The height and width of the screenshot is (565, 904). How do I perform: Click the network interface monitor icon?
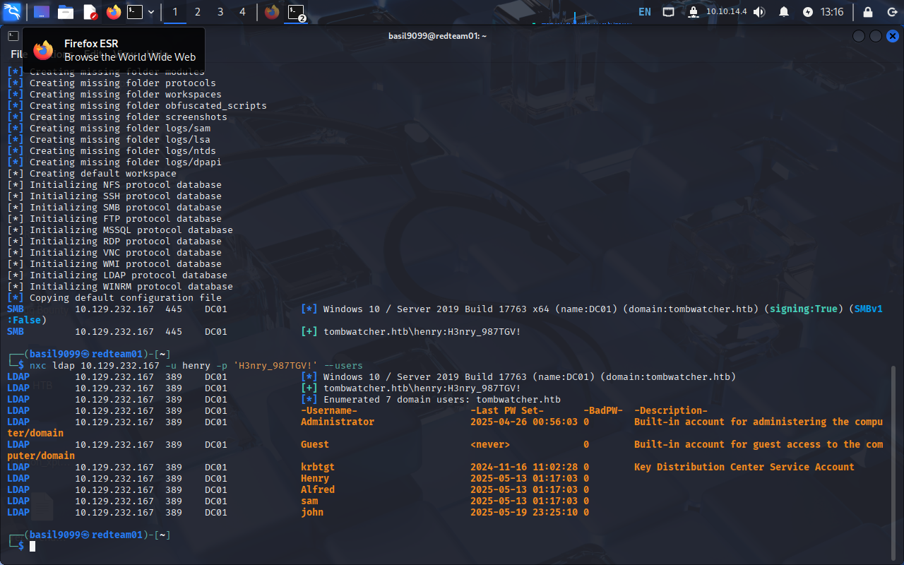pyautogui.click(x=668, y=11)
